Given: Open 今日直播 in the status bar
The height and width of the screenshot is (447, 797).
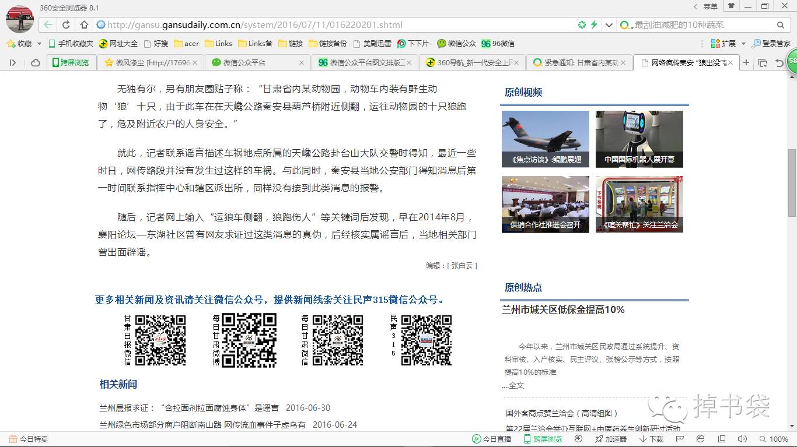Looking at the screenshot, I should coord(492,439).
